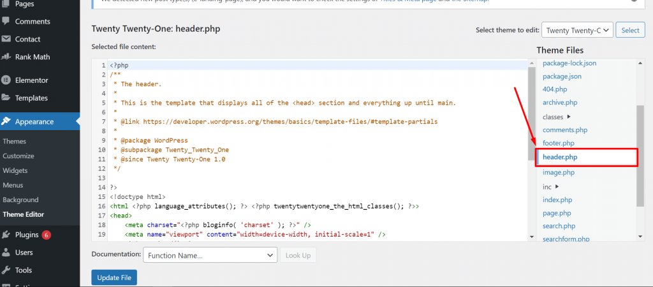The width and height of the screenshot is (653, 287).
Task: Click the Comments speech bubble icon
Action: click(6, 21)
